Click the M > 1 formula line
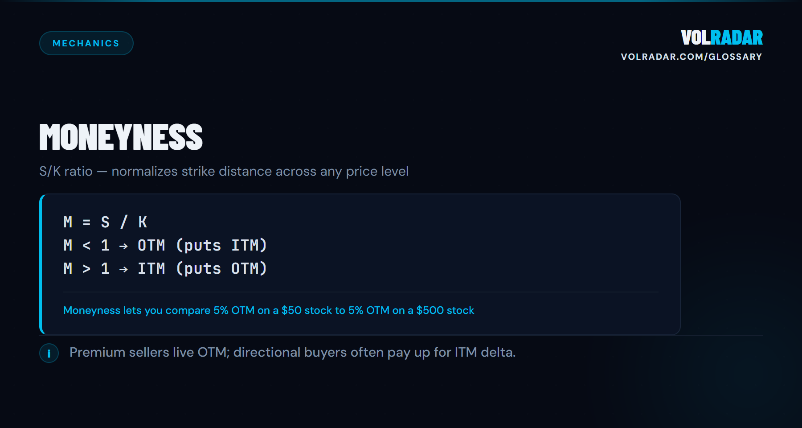 pyautogui.click(x=165, y=268)
